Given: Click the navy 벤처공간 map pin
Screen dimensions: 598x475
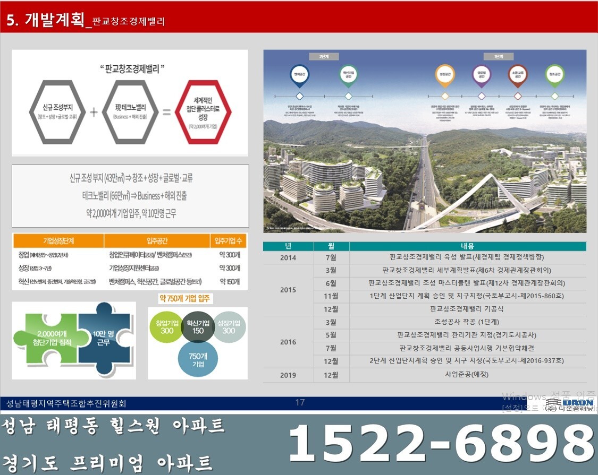Looking at the screenshot, I should tap(299, 75).
